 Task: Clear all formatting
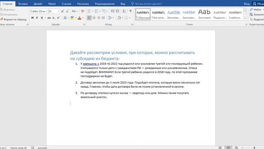click(82, 11)
